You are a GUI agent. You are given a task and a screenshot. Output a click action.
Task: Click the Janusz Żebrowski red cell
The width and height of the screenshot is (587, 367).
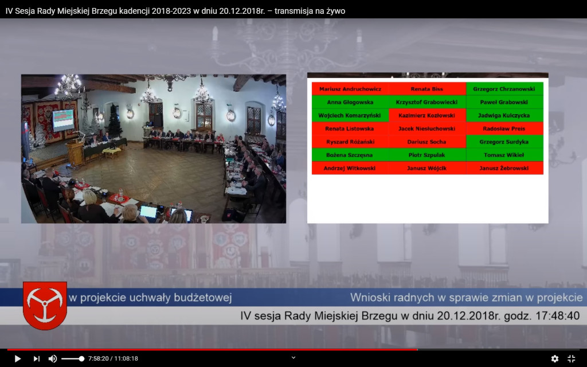click(505, 168)
